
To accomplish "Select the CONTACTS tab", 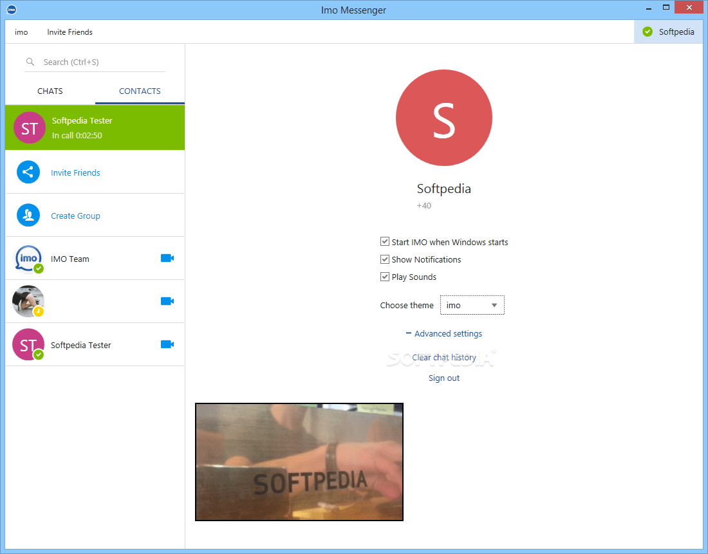I will (140, 91).
